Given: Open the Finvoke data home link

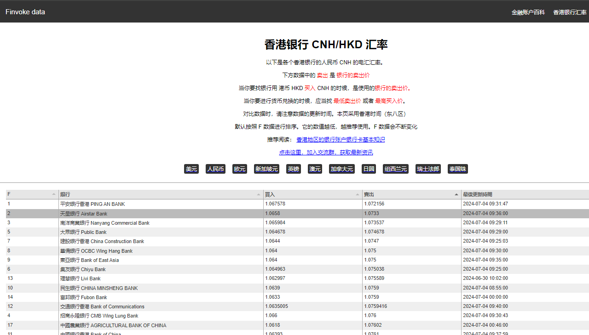Looking at the screenshot, I should click(x=25, y=12).
